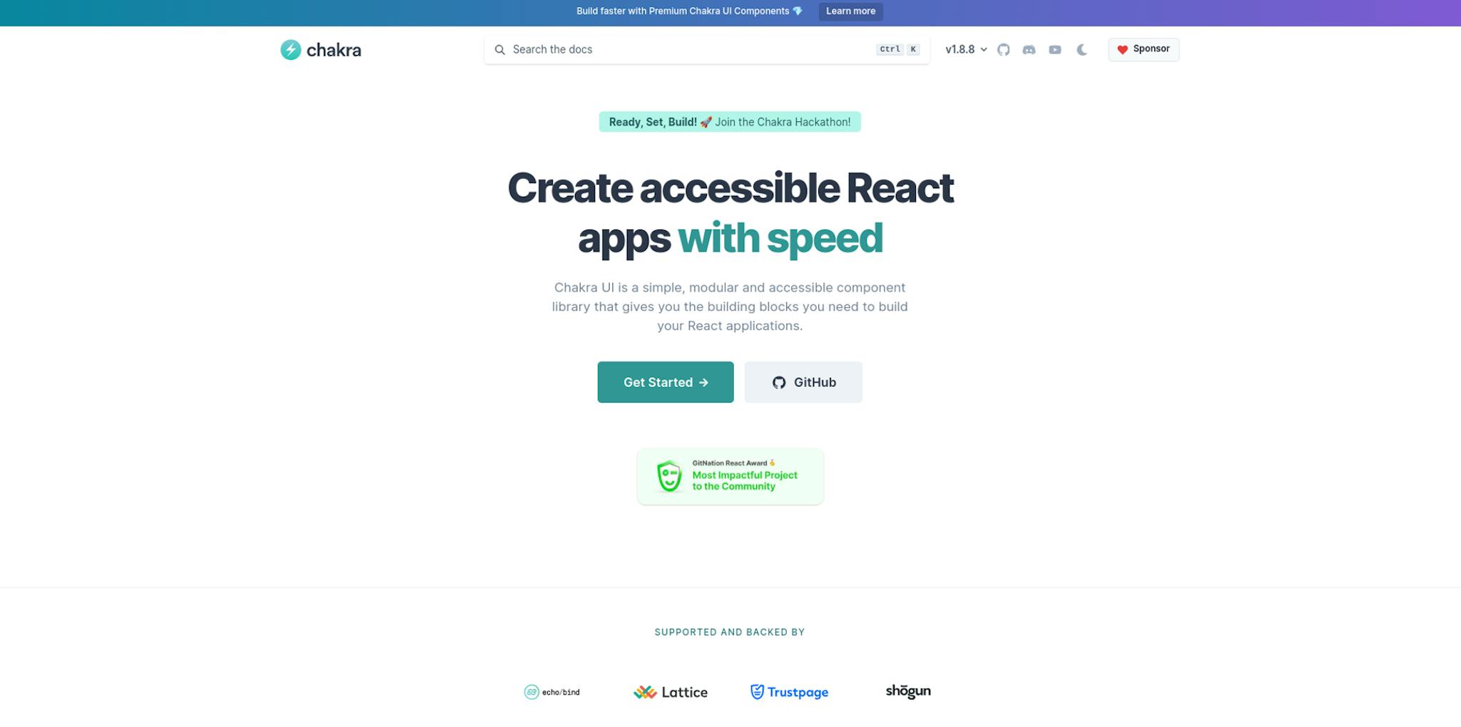
Task: Click the Chakra UI logo icon
Action: pyautogui.click(x=291, y=49)
